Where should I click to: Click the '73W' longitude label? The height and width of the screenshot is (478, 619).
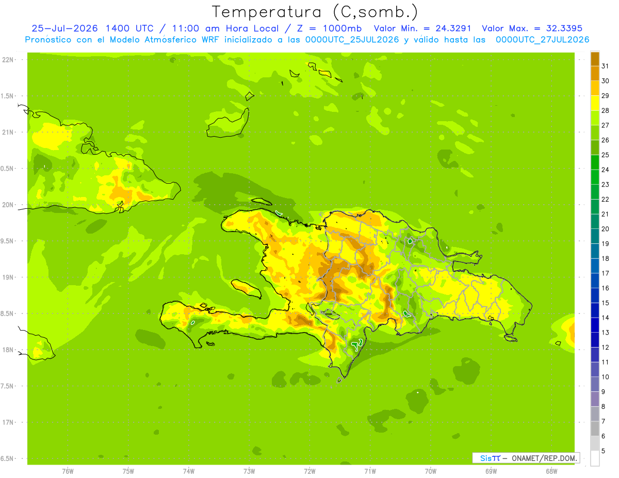(249, 471)
